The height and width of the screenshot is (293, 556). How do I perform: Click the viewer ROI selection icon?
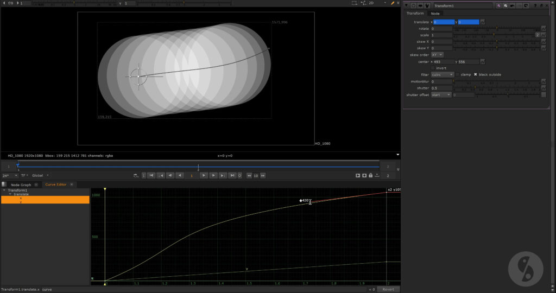pos(354,3)
